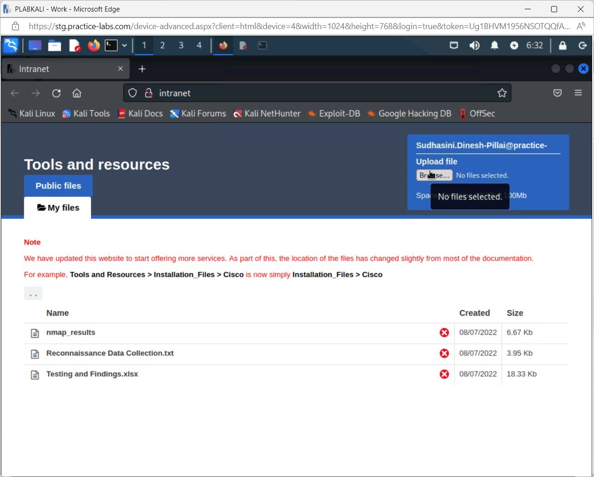This screenshot has width=594, height=477.
Task: Open the volume control in the panel
Action: pyautogui.click(x=474, y=45)
